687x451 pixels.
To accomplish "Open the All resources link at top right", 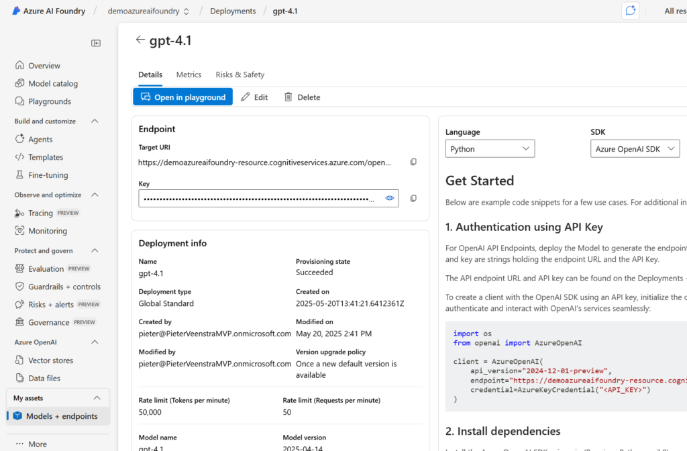I will pyautogui.click(x=675, y=11).
